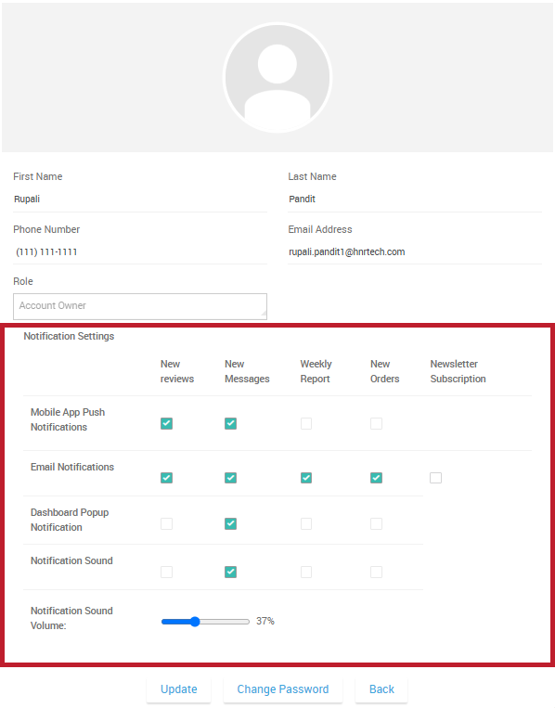
Task: Enable Email Newsletter Subscription checkbox
Action: click(x=436, y=478)
